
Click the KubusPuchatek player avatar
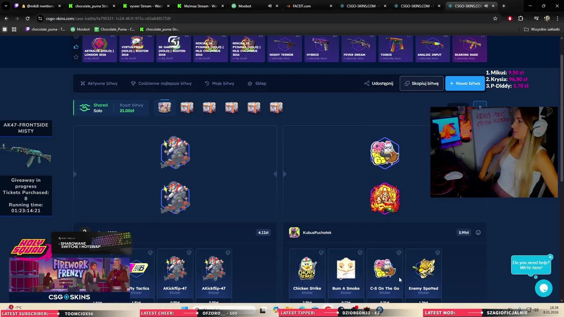point(294,232)
